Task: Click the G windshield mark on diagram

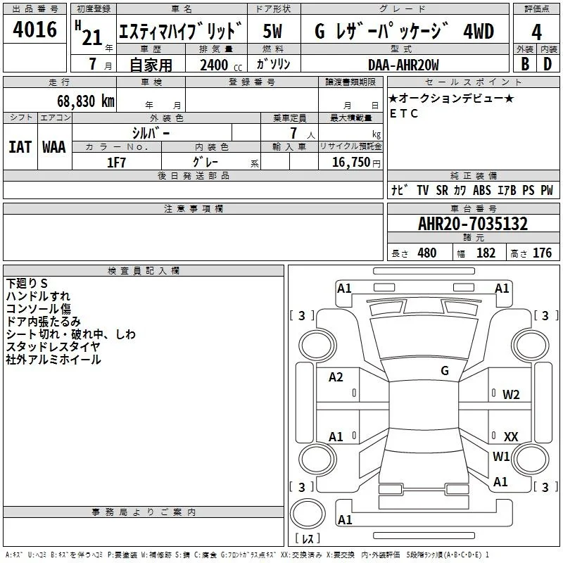Action: tap(445, 370)
